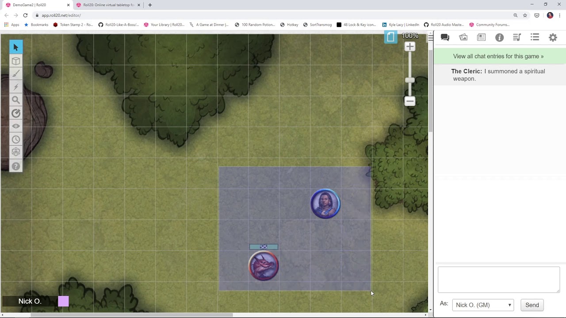Screen dimensions: 566x318
Task: Switch to the Collections list tab
Action: (x=535, y=38)
